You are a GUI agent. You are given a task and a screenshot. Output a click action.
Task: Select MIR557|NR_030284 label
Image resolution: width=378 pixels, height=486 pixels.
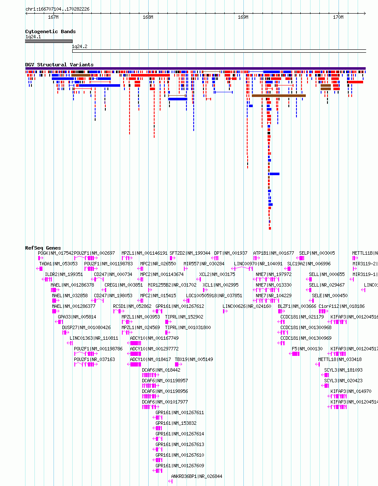point(204,264)
